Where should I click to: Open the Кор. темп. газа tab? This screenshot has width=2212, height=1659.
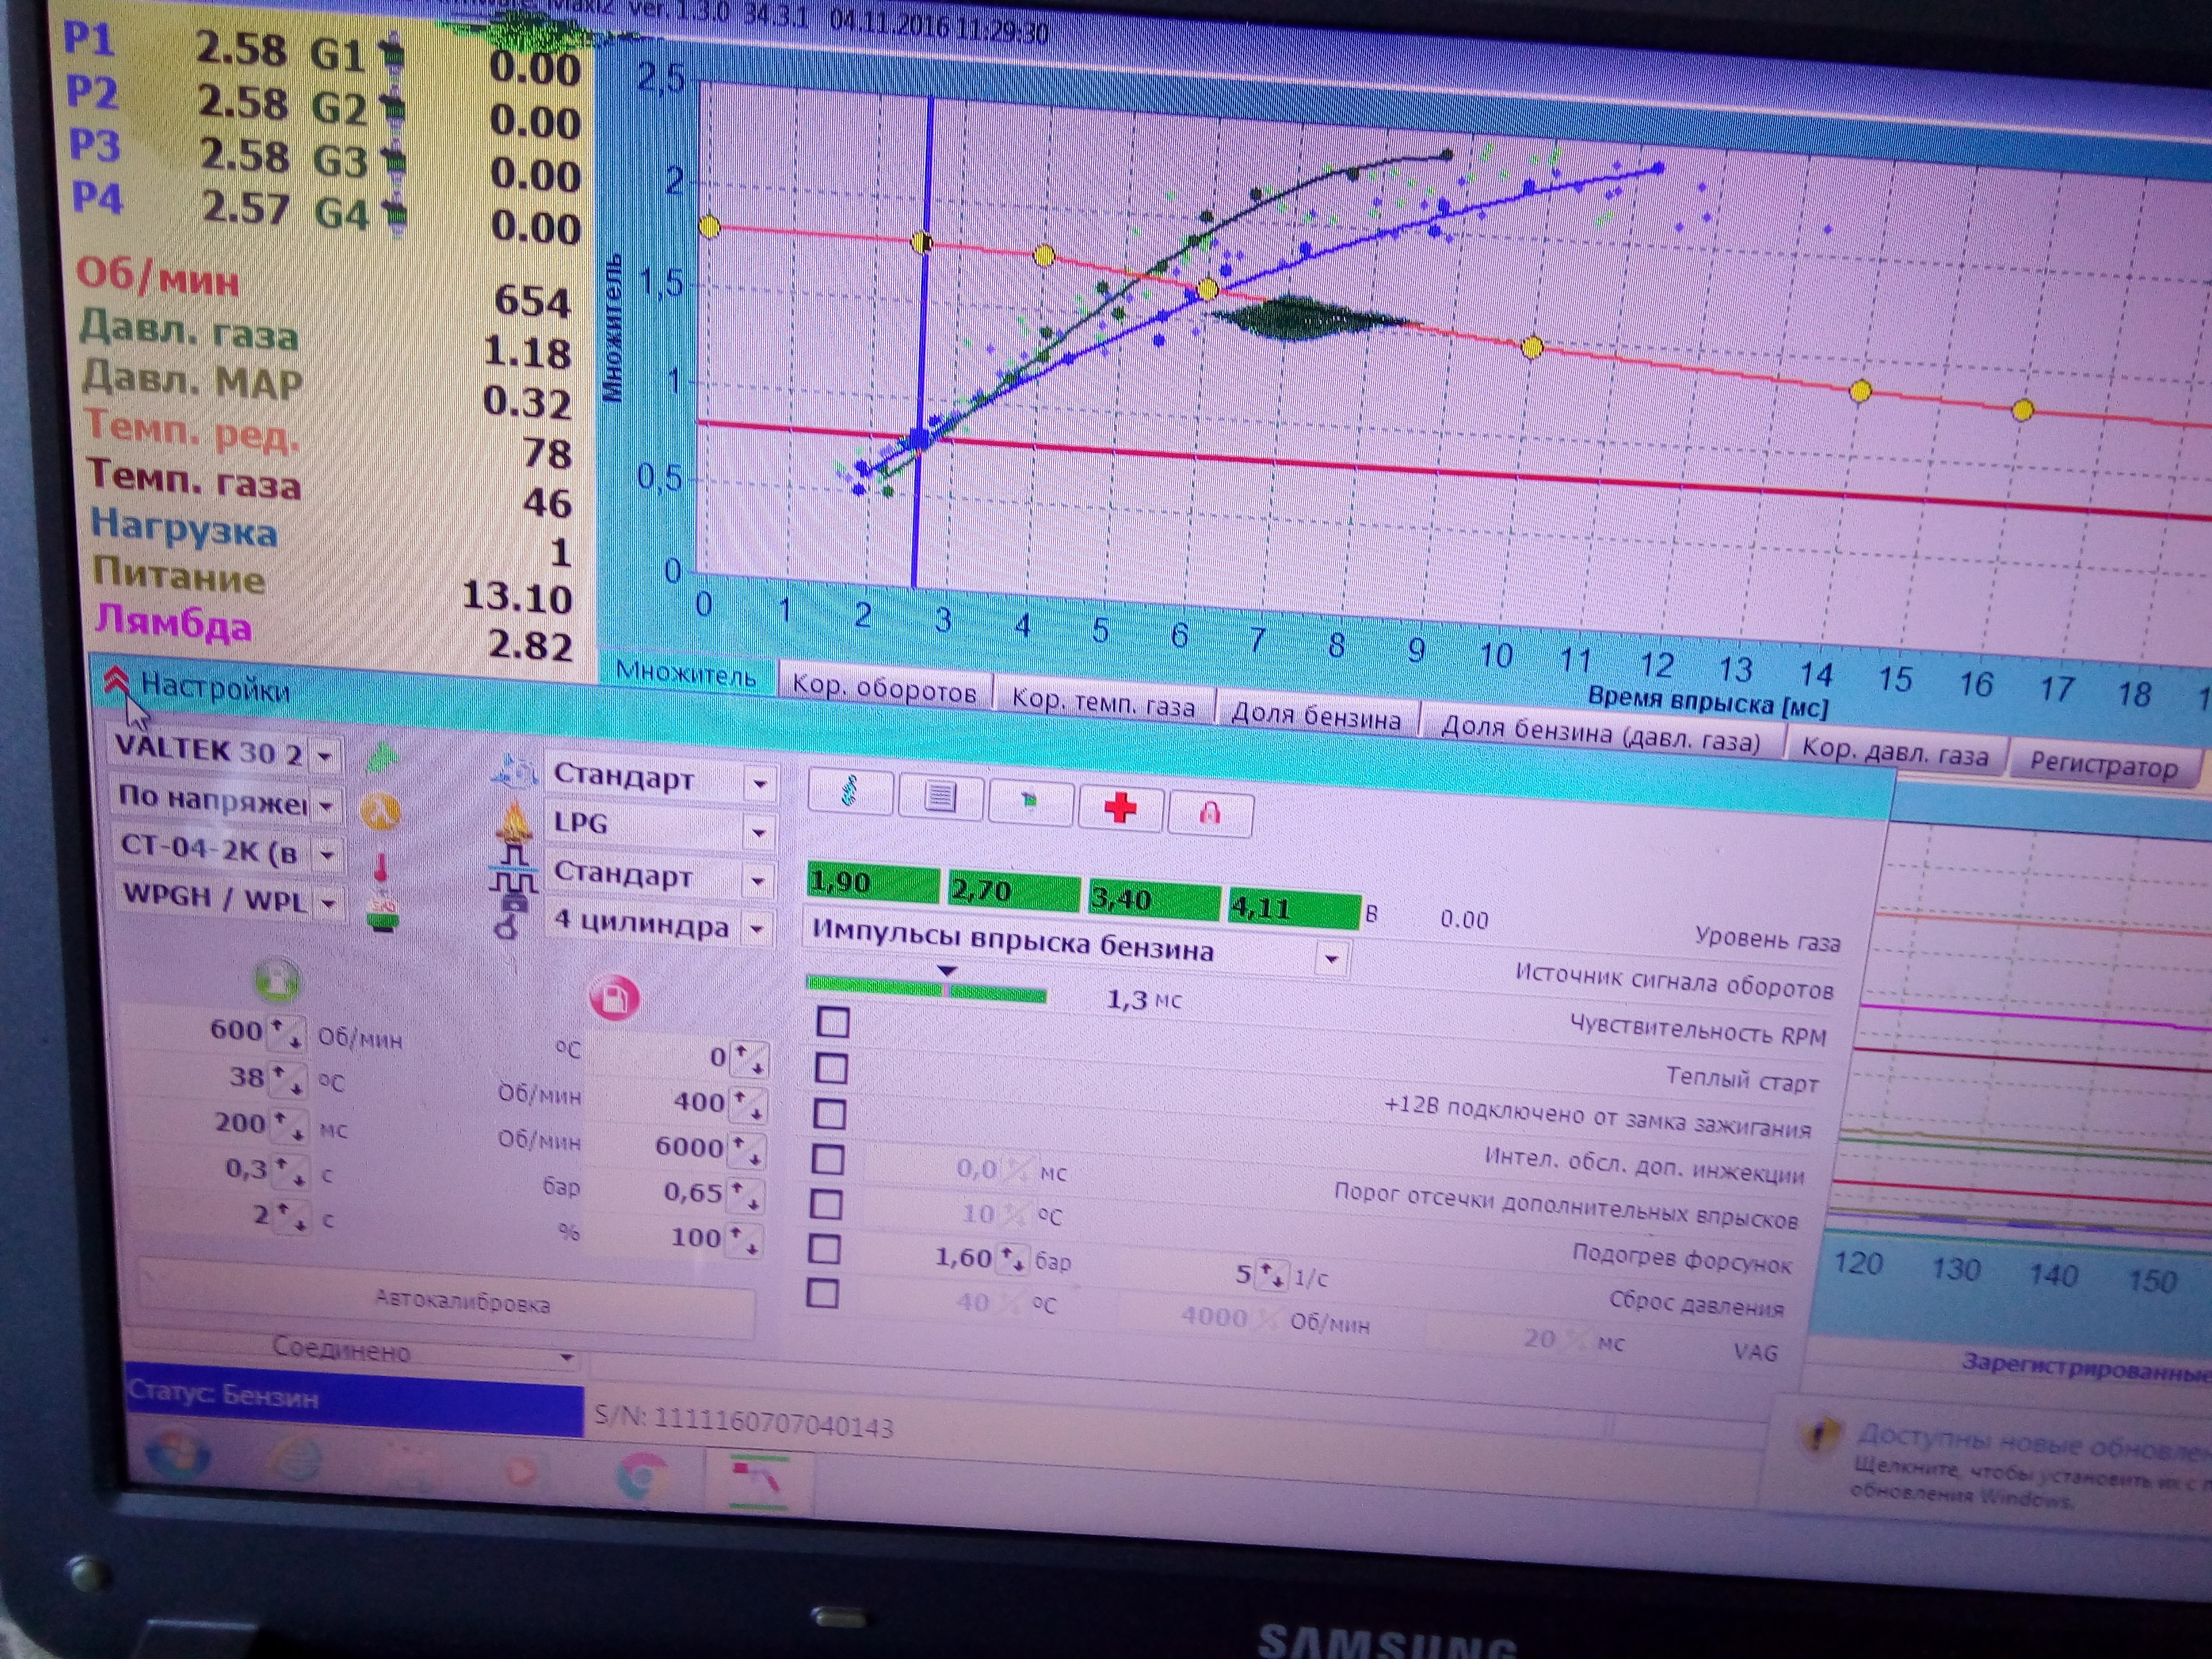coord(1103,704)
